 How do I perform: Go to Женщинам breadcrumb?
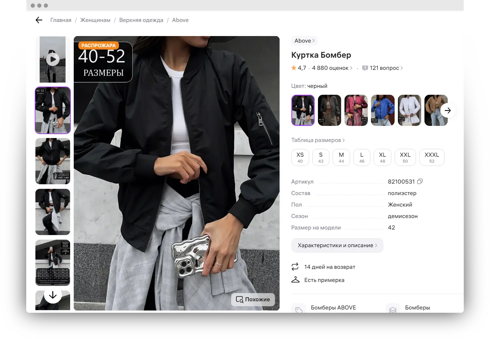tap(95, 20)
